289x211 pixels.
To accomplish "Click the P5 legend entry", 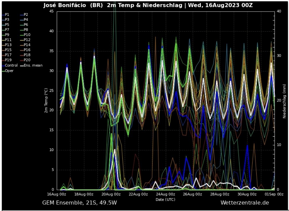I will click(x=6, y=25).
